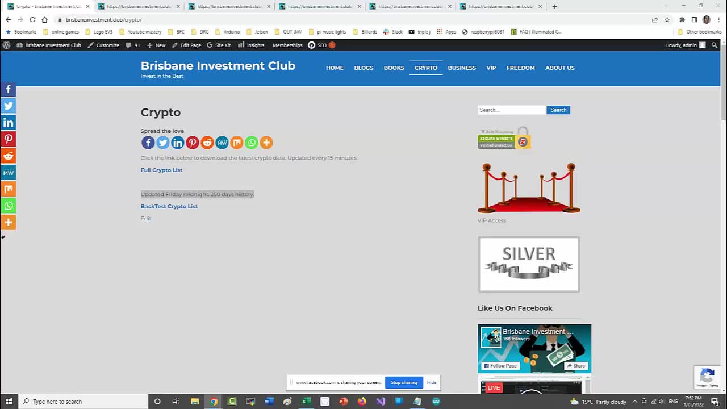Click the SILVER membership badge image
Image resolution: width=727 pixels, height=409 pixels.
click(529, 264)
